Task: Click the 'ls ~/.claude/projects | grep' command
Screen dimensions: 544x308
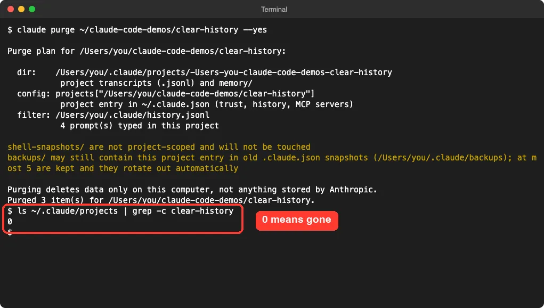Action: click(120, 211)
